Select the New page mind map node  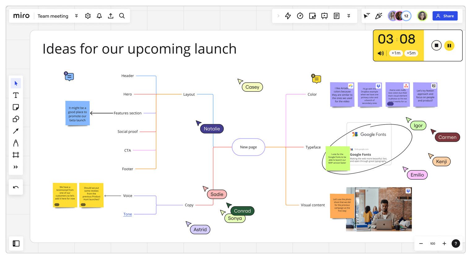[248, 147]
